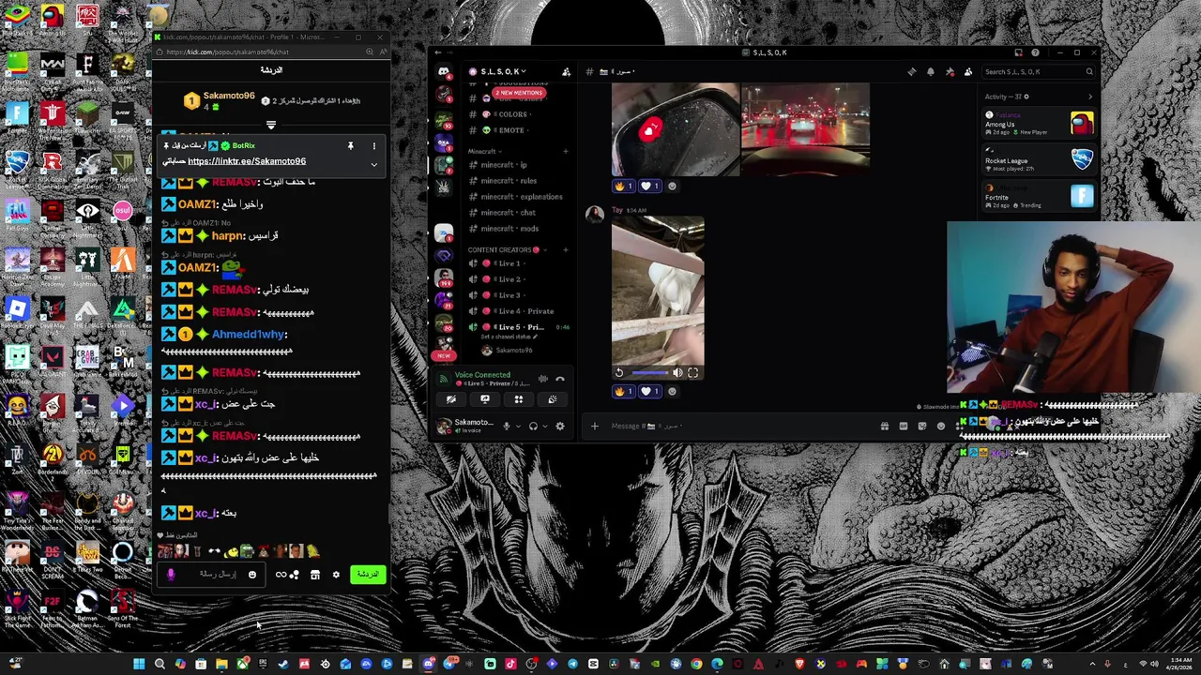Open pinned messages in Discord header

(x=950, y=71)
